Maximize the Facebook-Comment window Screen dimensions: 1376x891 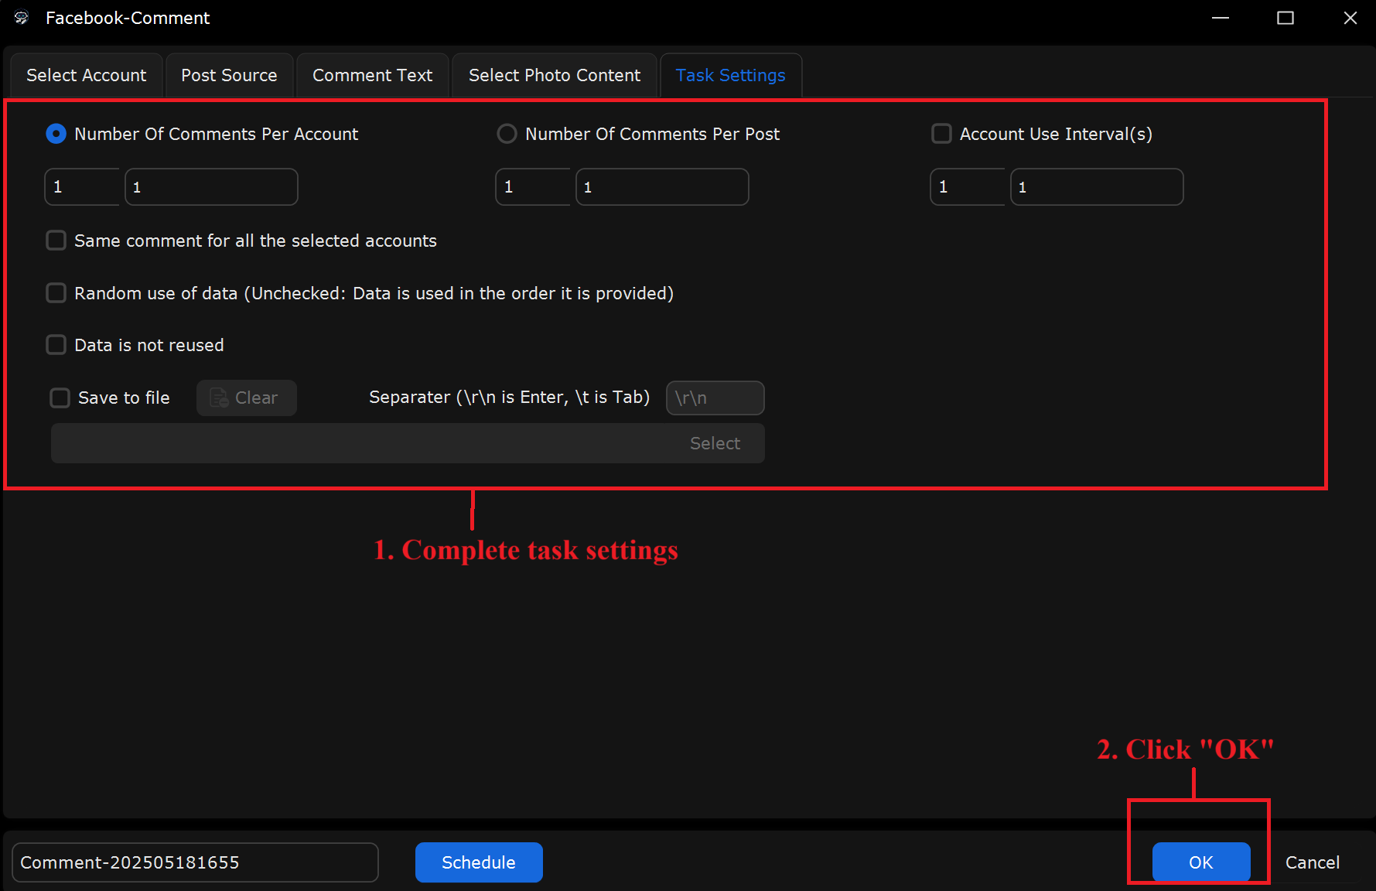[x=1286, y=18]
